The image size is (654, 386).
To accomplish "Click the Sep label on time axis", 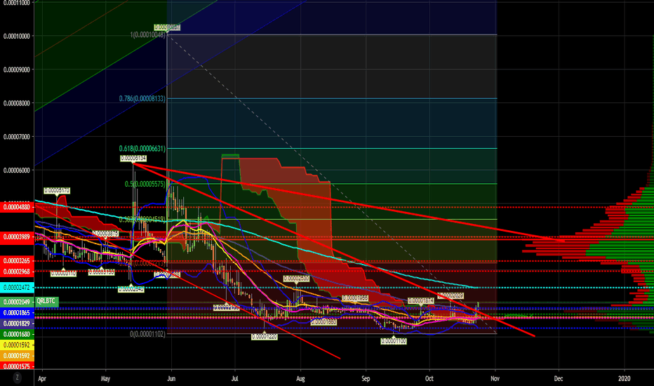I will 366,378.
